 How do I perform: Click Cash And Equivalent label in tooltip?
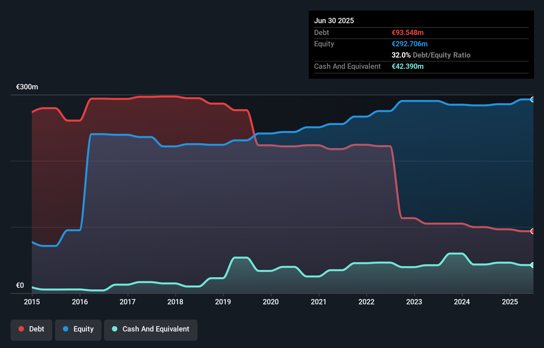[x=347, y=66]
